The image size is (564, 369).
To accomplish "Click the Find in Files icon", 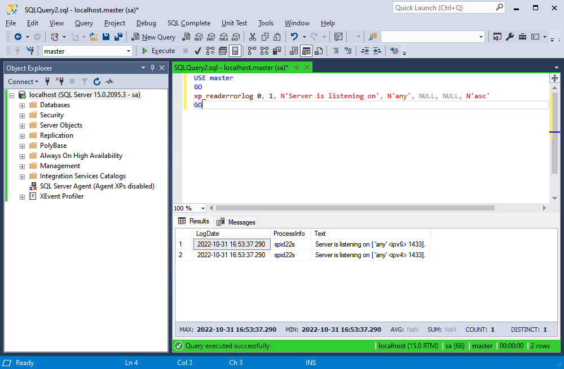I will point(373,37).
